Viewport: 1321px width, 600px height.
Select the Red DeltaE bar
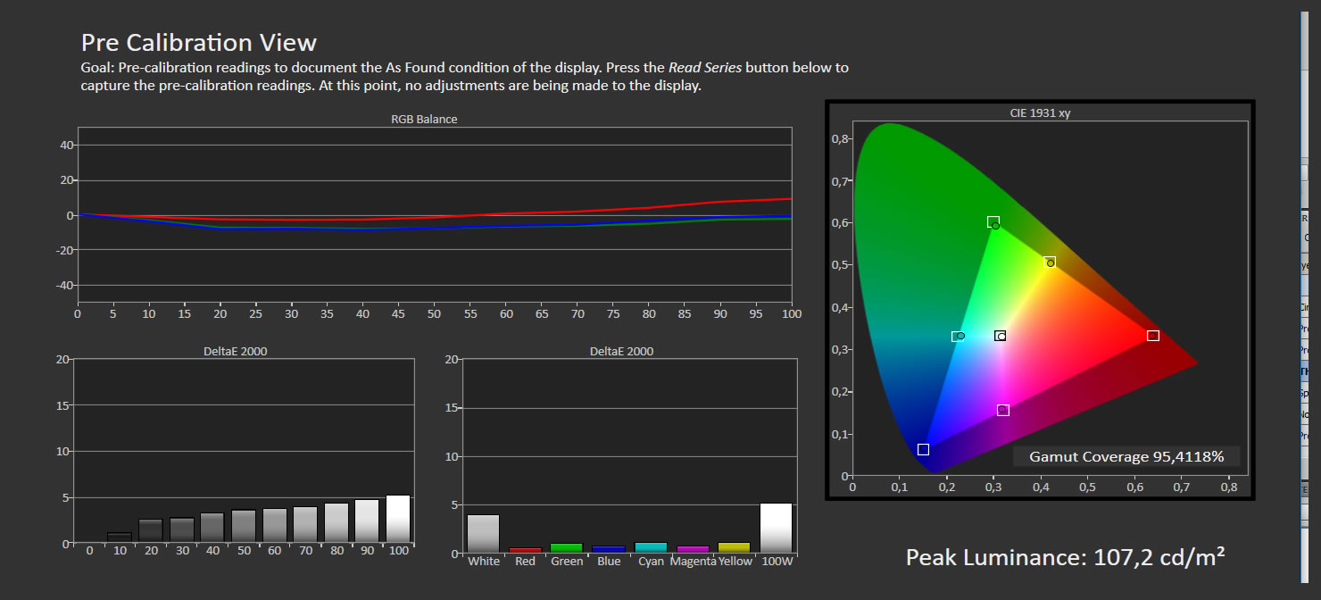tap(525, 551)
